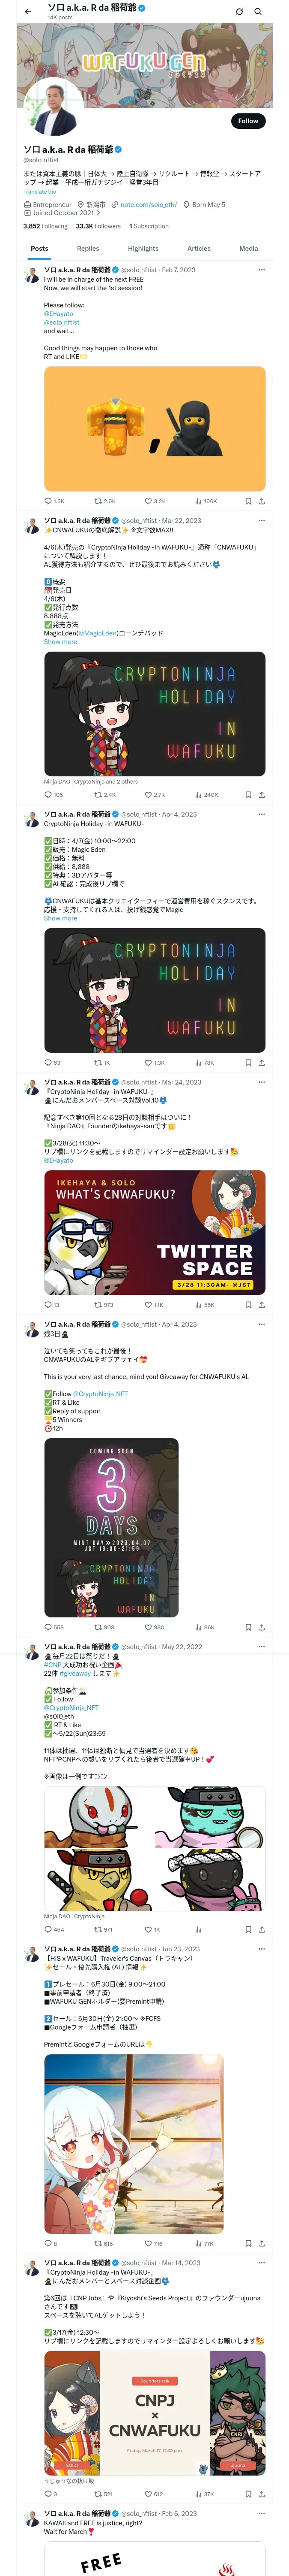Expand account info chevron beside Joined October 2021
This screenshot has height=2576, width=289.
click(x=98, y=213)
